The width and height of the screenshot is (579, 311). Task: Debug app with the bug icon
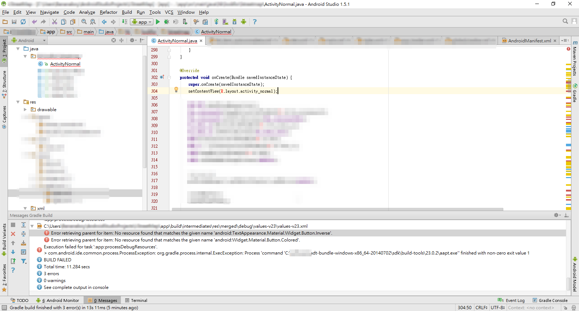pyautogui.click(x=167, y=22)
